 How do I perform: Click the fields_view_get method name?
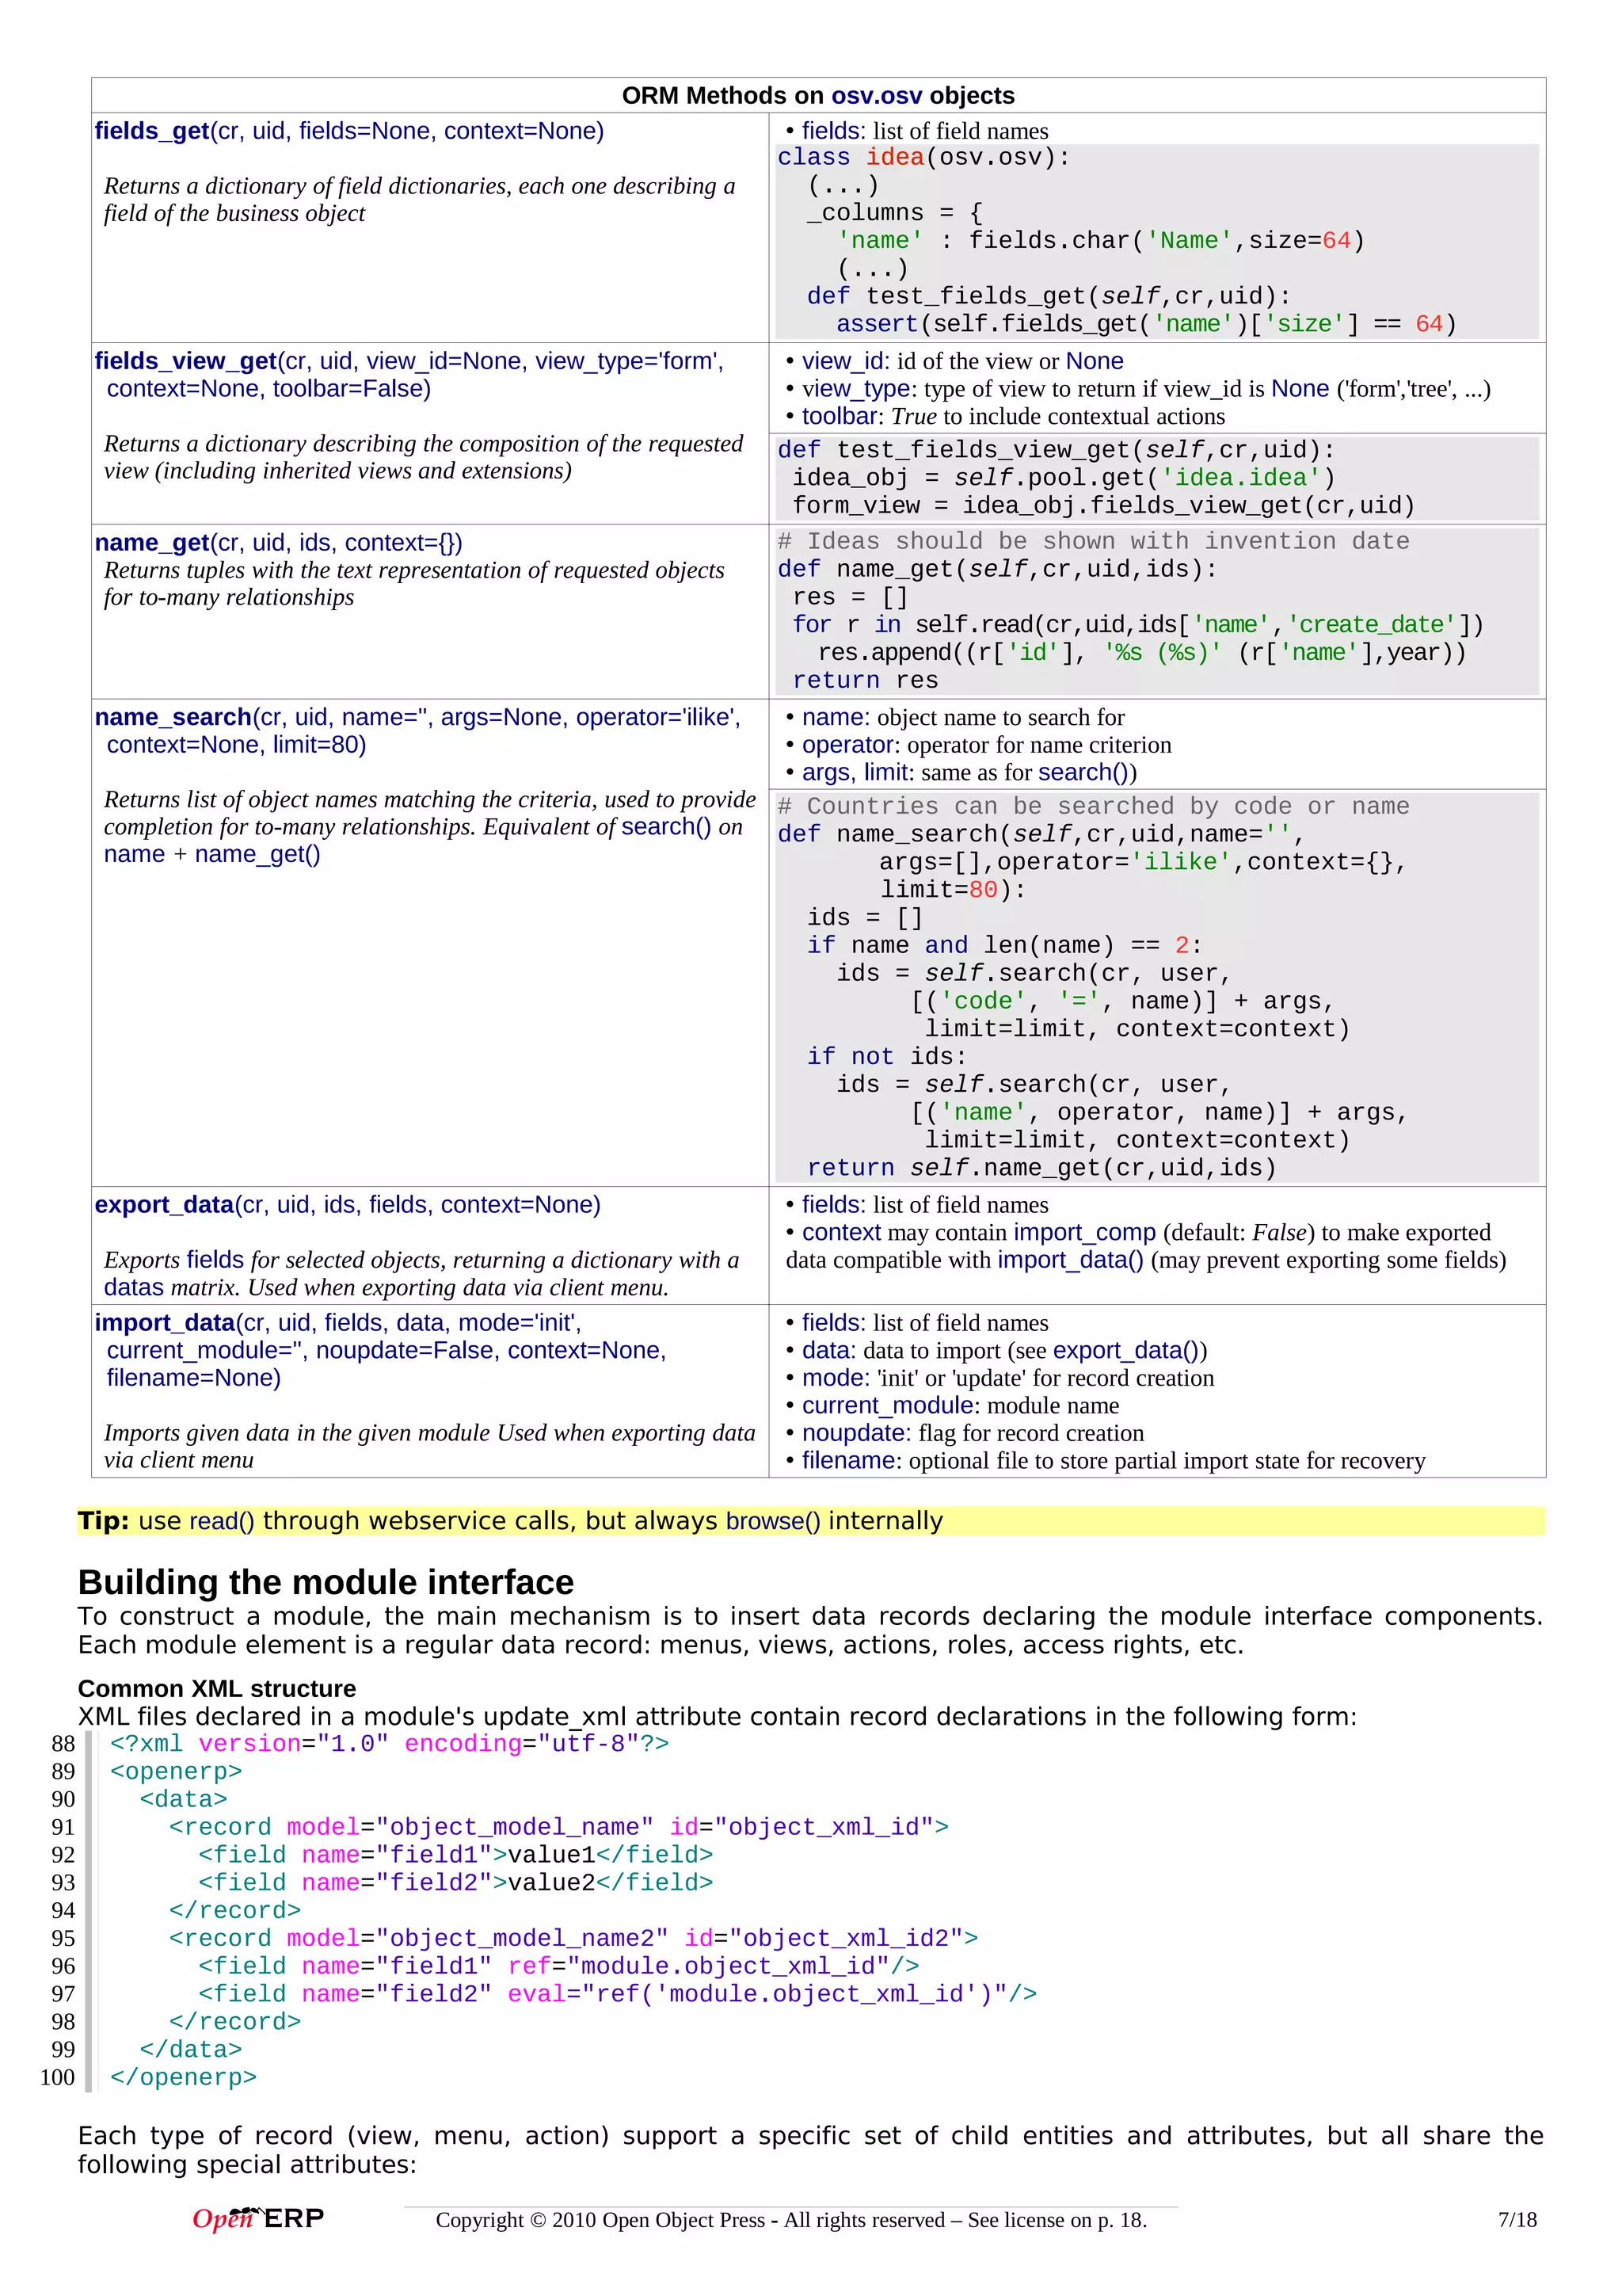pos(186,361)
